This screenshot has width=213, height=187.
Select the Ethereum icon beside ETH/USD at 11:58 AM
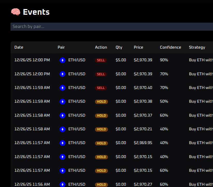pyautogui.click(x=62, y=115)
